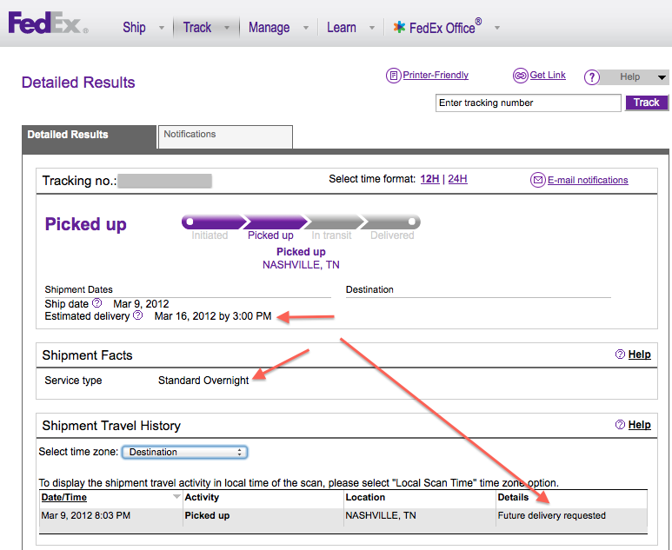Open the FedEx Office menu
Viewport: 672px width, 550px height.
point(445,27)
